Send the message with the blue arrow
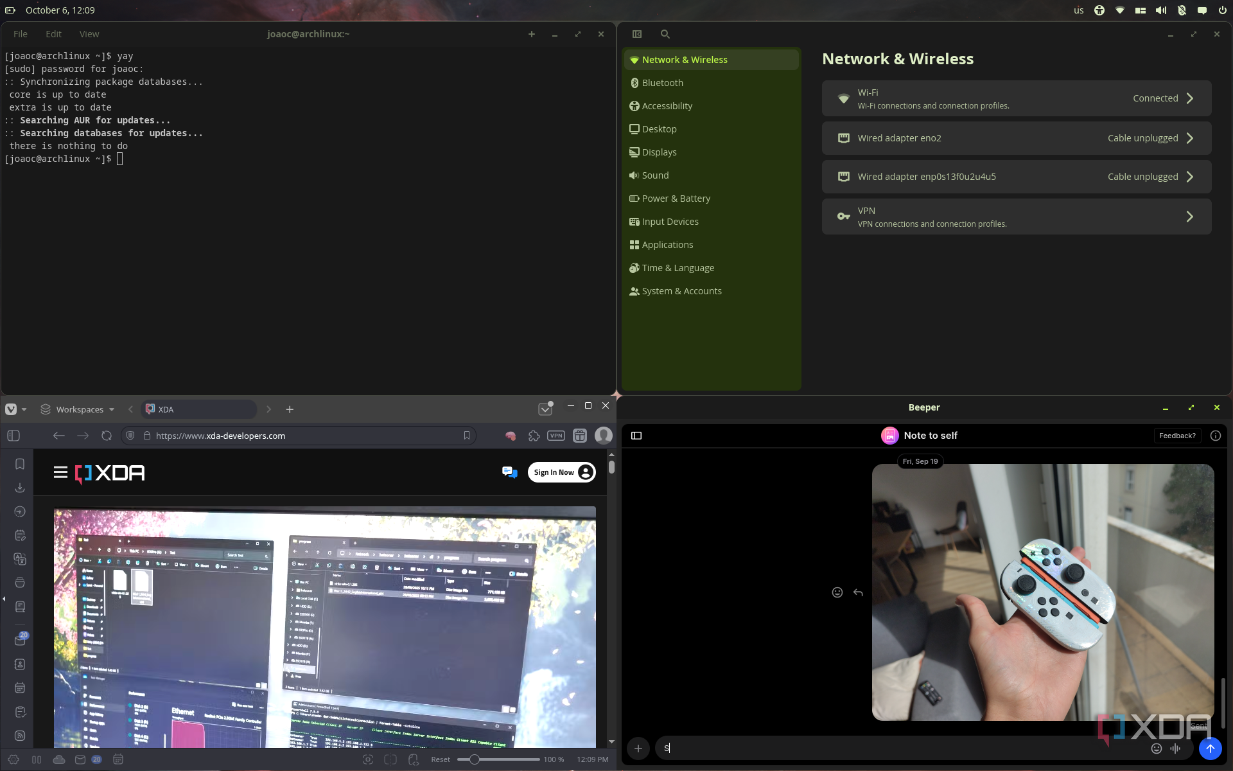 (1211, 749)
